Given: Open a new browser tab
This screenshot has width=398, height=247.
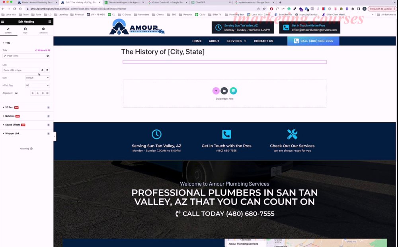Looking at the screenshot, I should 280,2.
